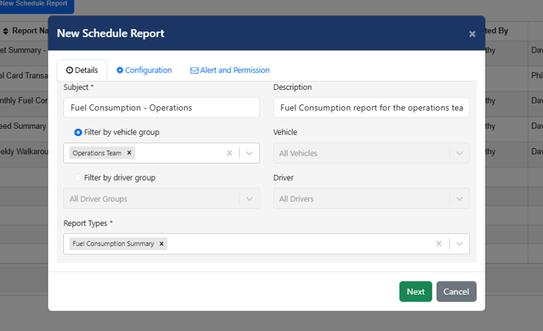Click the Next button
Image resolution: width=543 pixels, height=331 pixels.
point(416,291)
